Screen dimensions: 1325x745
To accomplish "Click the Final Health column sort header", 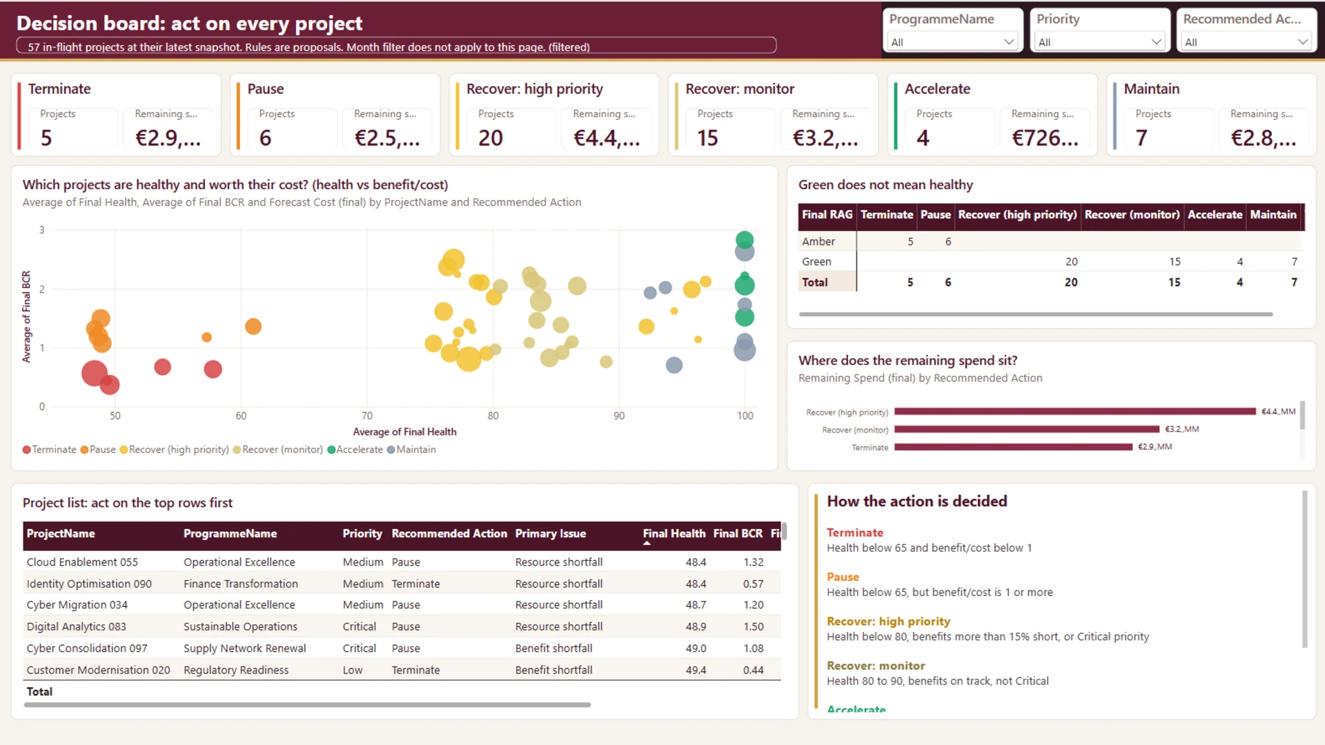I will click(674, 533).
